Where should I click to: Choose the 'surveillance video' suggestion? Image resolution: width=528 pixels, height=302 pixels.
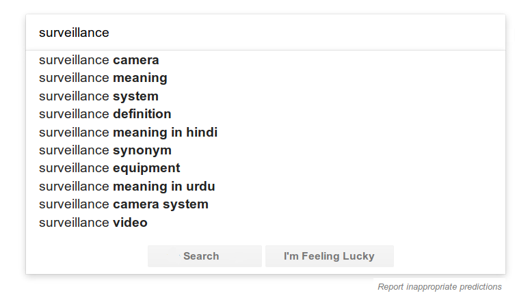pos(93,223)
